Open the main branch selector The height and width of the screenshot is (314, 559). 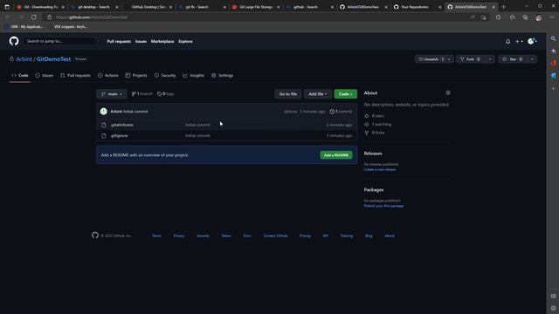click(112, 94)
